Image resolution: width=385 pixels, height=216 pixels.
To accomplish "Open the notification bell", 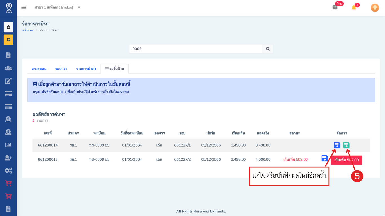I will (354, 8).
